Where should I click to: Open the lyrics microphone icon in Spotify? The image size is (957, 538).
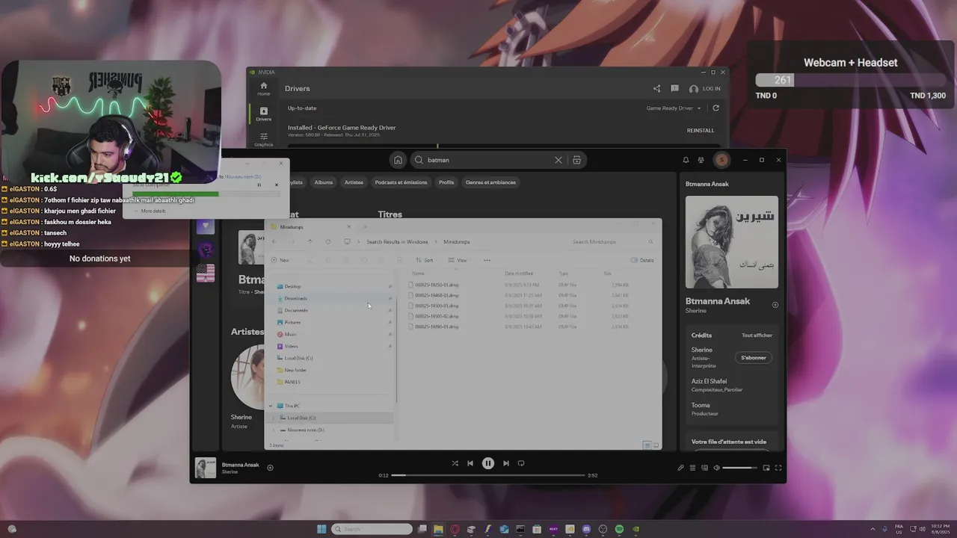click(x=680, y=468)
